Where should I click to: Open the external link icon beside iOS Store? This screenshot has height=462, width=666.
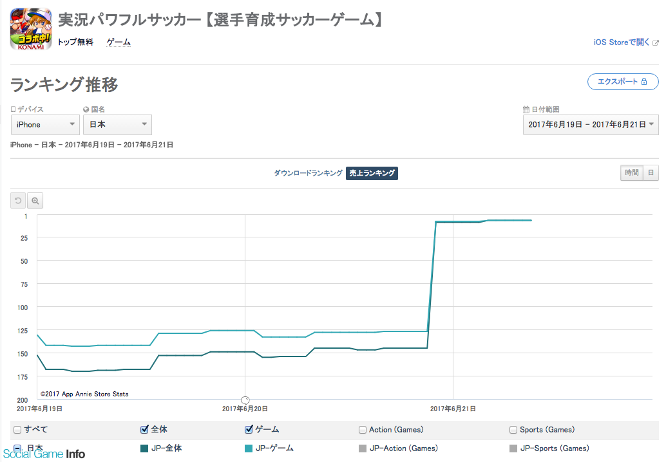pos(656,43)
